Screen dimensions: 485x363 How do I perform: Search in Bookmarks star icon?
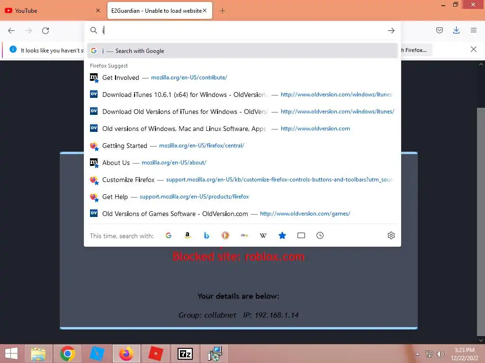coord(282,235)
